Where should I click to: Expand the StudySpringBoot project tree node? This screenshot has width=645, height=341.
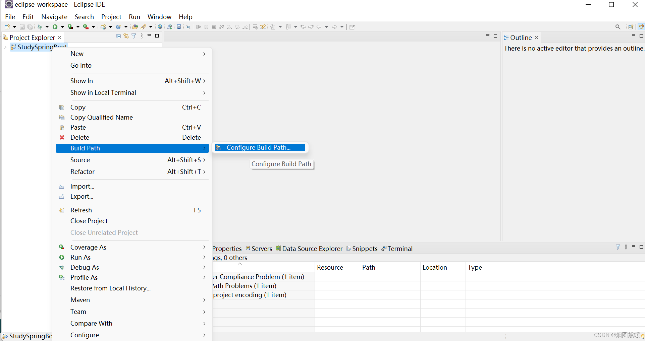pyautogui.click(x=5, y=47)
